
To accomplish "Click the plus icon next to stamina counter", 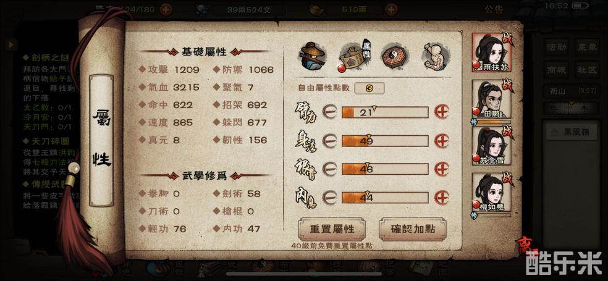I will (x=166, y=9).
